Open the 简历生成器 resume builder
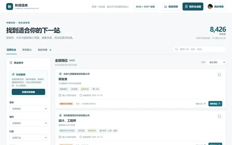The image size is (232, 145). (193, 6)
